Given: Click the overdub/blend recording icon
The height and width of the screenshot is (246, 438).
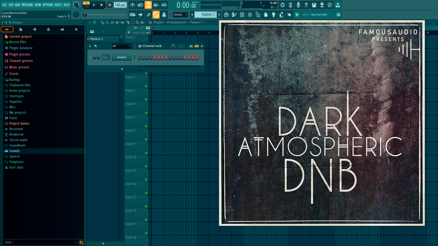Looking at the screenshot, I should [x=156, y=5].
